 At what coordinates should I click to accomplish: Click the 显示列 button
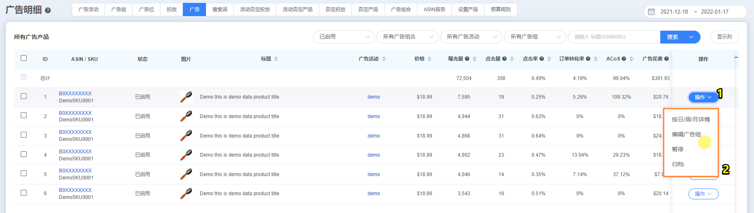[x=724, y=37]
